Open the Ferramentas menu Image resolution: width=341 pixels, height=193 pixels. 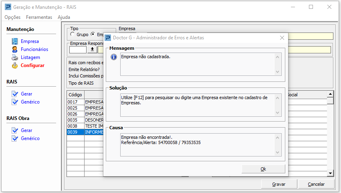pos(39,17)
